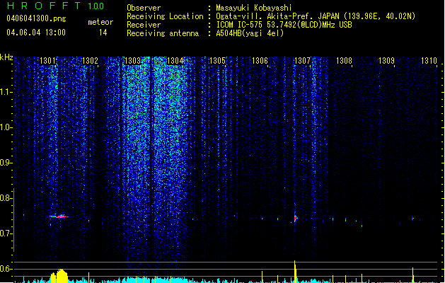Click the 0.7 kHz axis label
Screen dimensions: 445x283
click(x=6, y=233)
